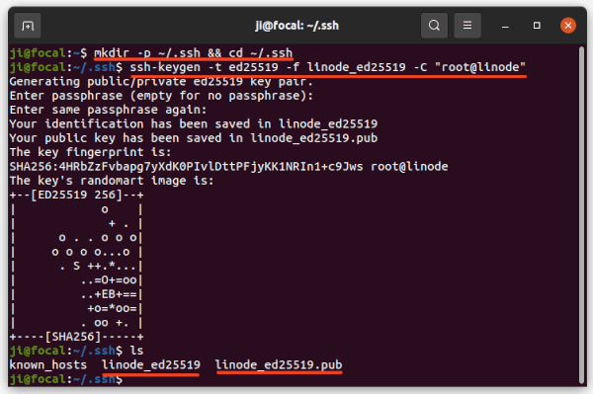This screenshot has height=394, width=593.
Task: Click the empty prompt on last line
Action: click(66, 379)
